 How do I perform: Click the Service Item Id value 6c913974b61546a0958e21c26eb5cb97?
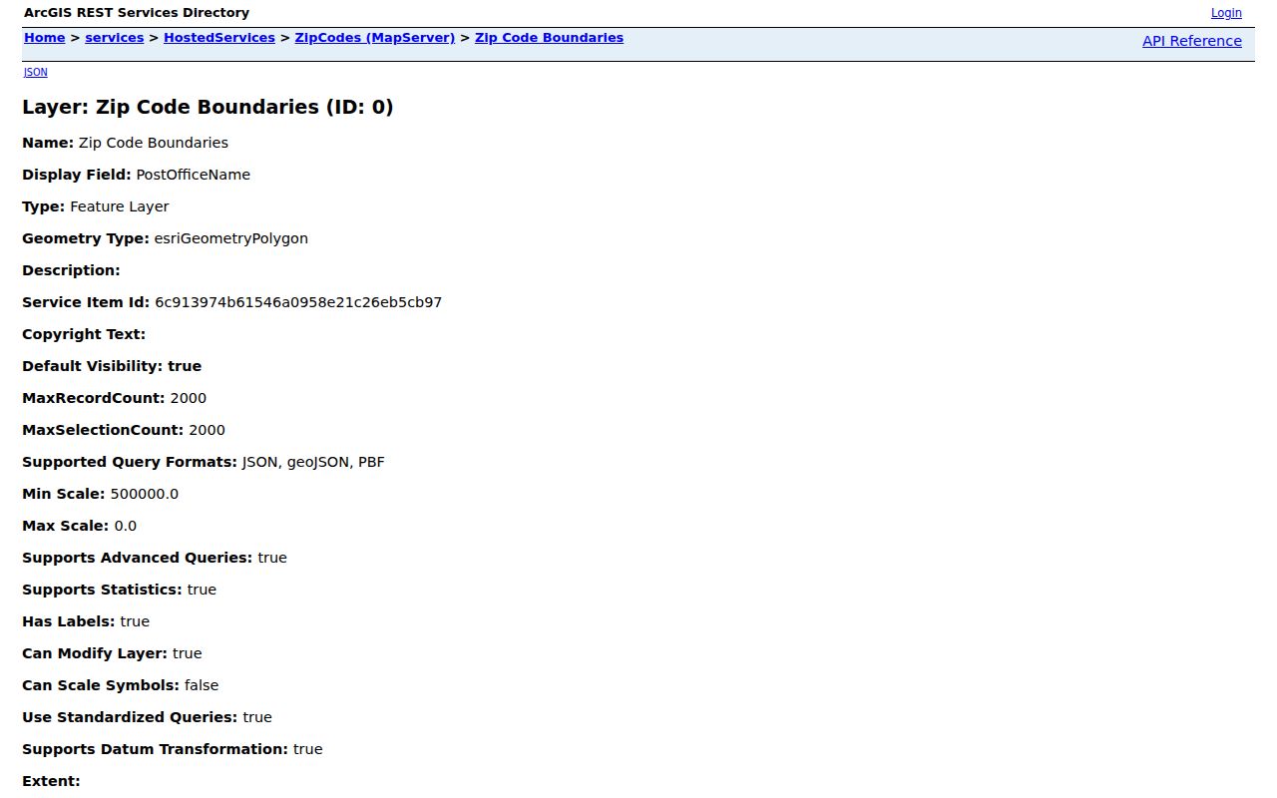coord(298,302)
